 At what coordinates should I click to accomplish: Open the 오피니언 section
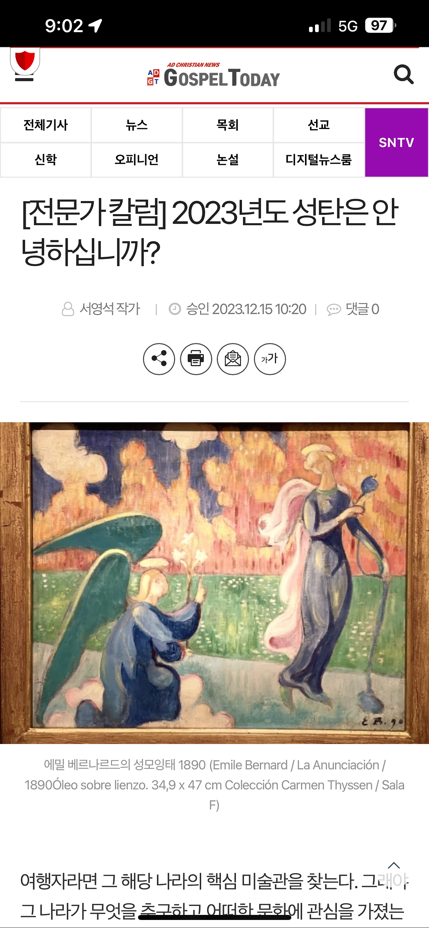pyautogui.click(x=136, y=160)
